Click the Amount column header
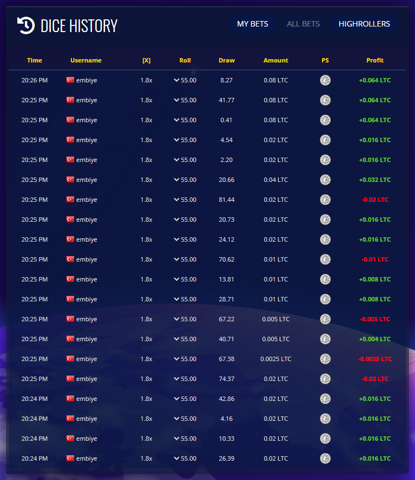Image resolution: width=415 pixels, height=480 pixels. click(276, 60)
